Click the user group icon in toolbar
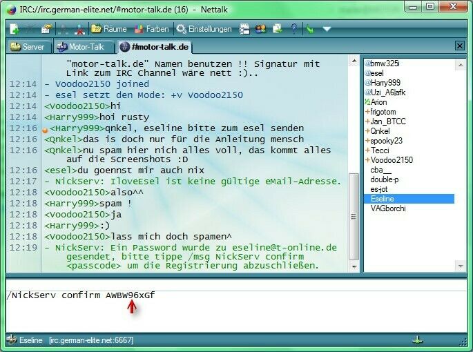 260,29
